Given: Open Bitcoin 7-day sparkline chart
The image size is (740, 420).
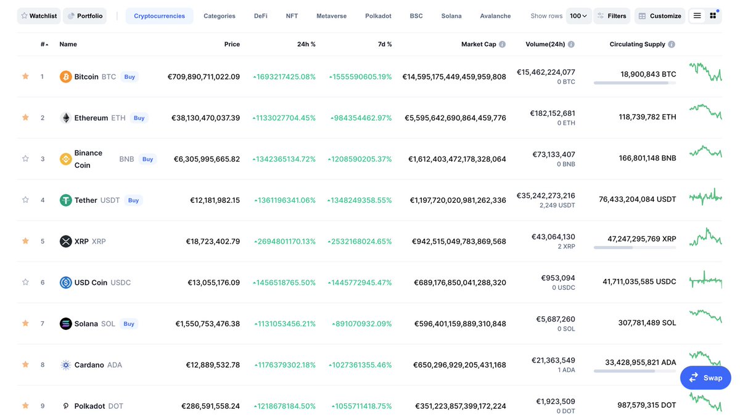Looking at the screenshot, I should point(705,72).
